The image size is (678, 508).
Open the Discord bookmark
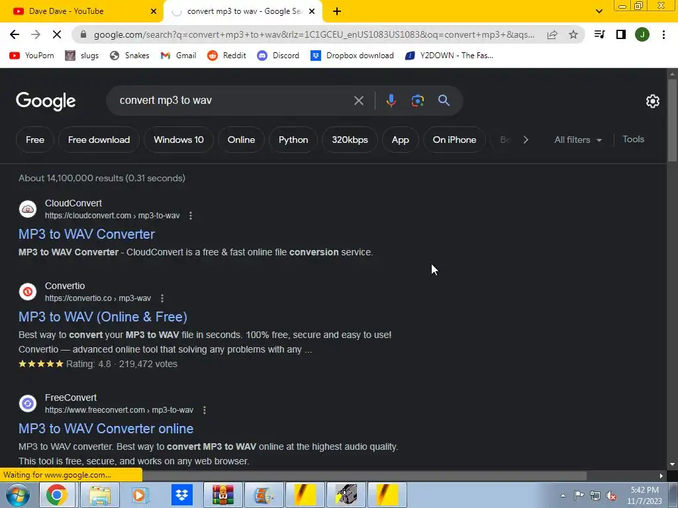(x=278, y=56)
